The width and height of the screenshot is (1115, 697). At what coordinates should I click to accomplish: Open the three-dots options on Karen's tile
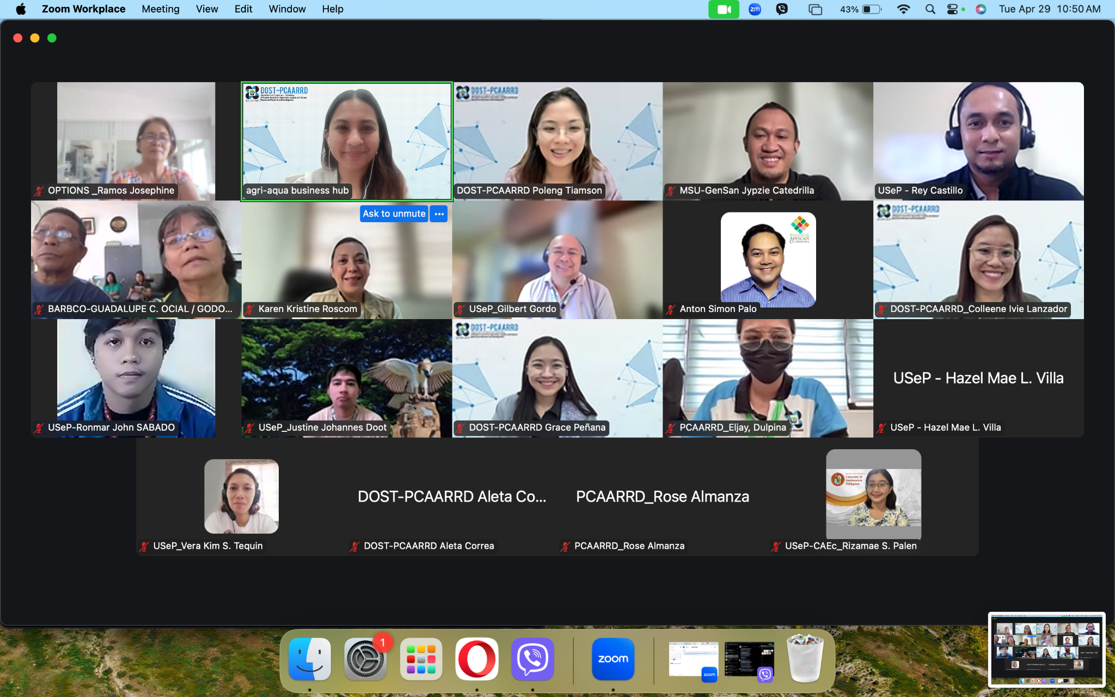pos(439,213)
